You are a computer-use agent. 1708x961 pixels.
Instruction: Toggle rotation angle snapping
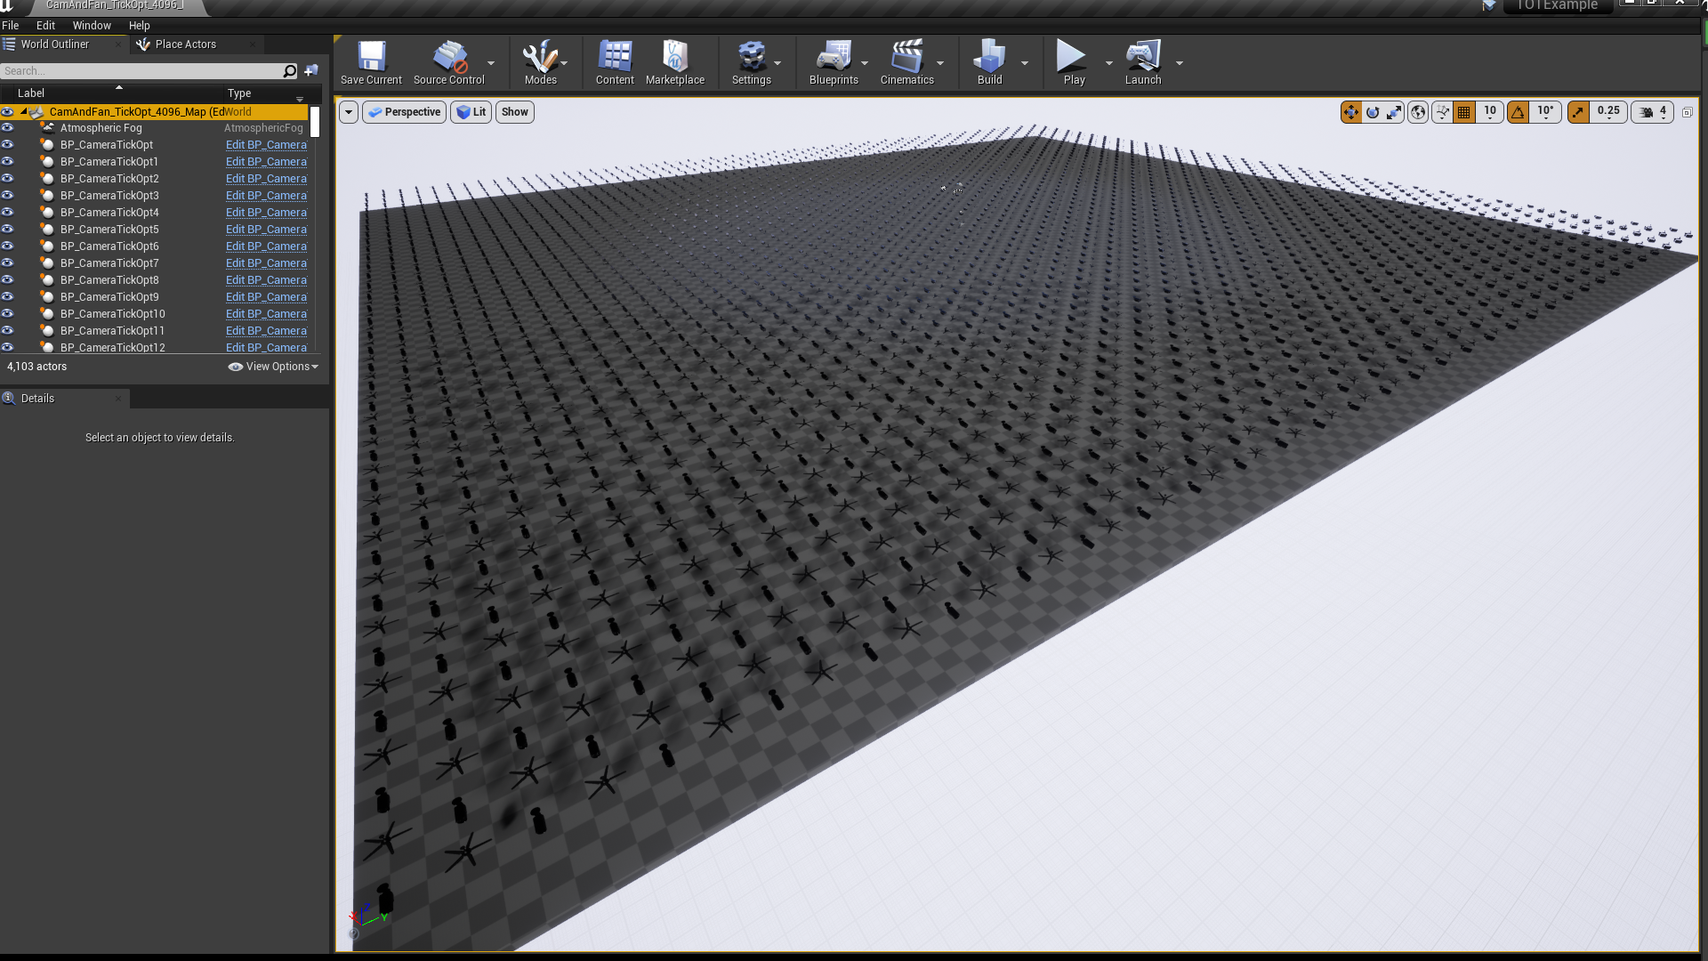[x=1519, y=112]
